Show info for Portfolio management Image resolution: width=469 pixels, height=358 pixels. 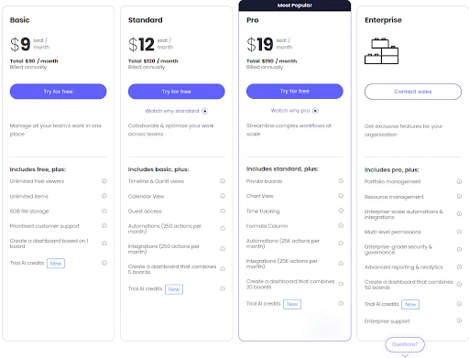click(x=459, y=181)
